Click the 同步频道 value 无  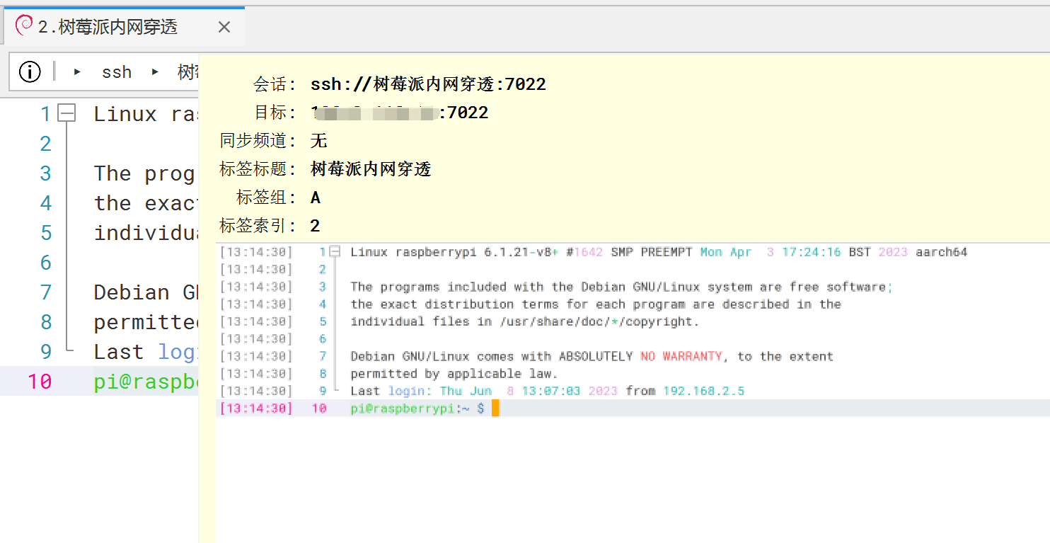[318, 141]
